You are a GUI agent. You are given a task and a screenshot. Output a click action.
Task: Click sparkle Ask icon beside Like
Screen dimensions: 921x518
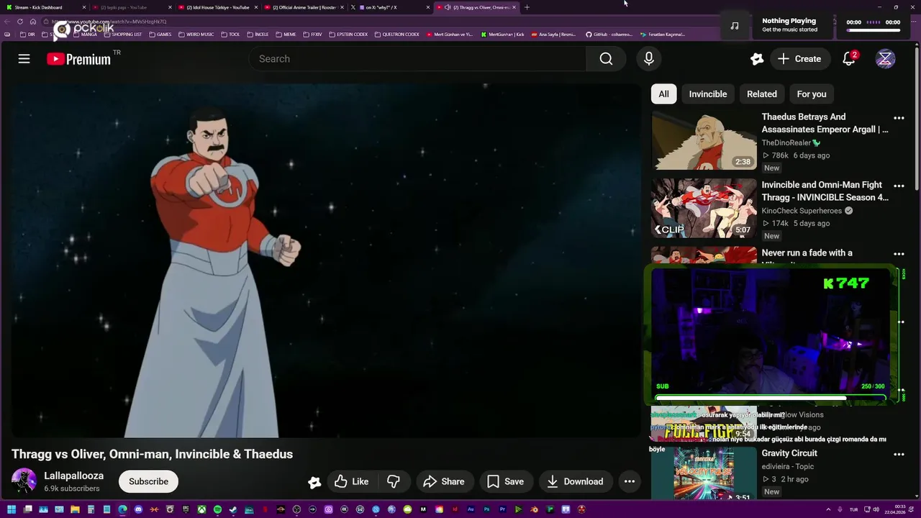coord(314,482)
